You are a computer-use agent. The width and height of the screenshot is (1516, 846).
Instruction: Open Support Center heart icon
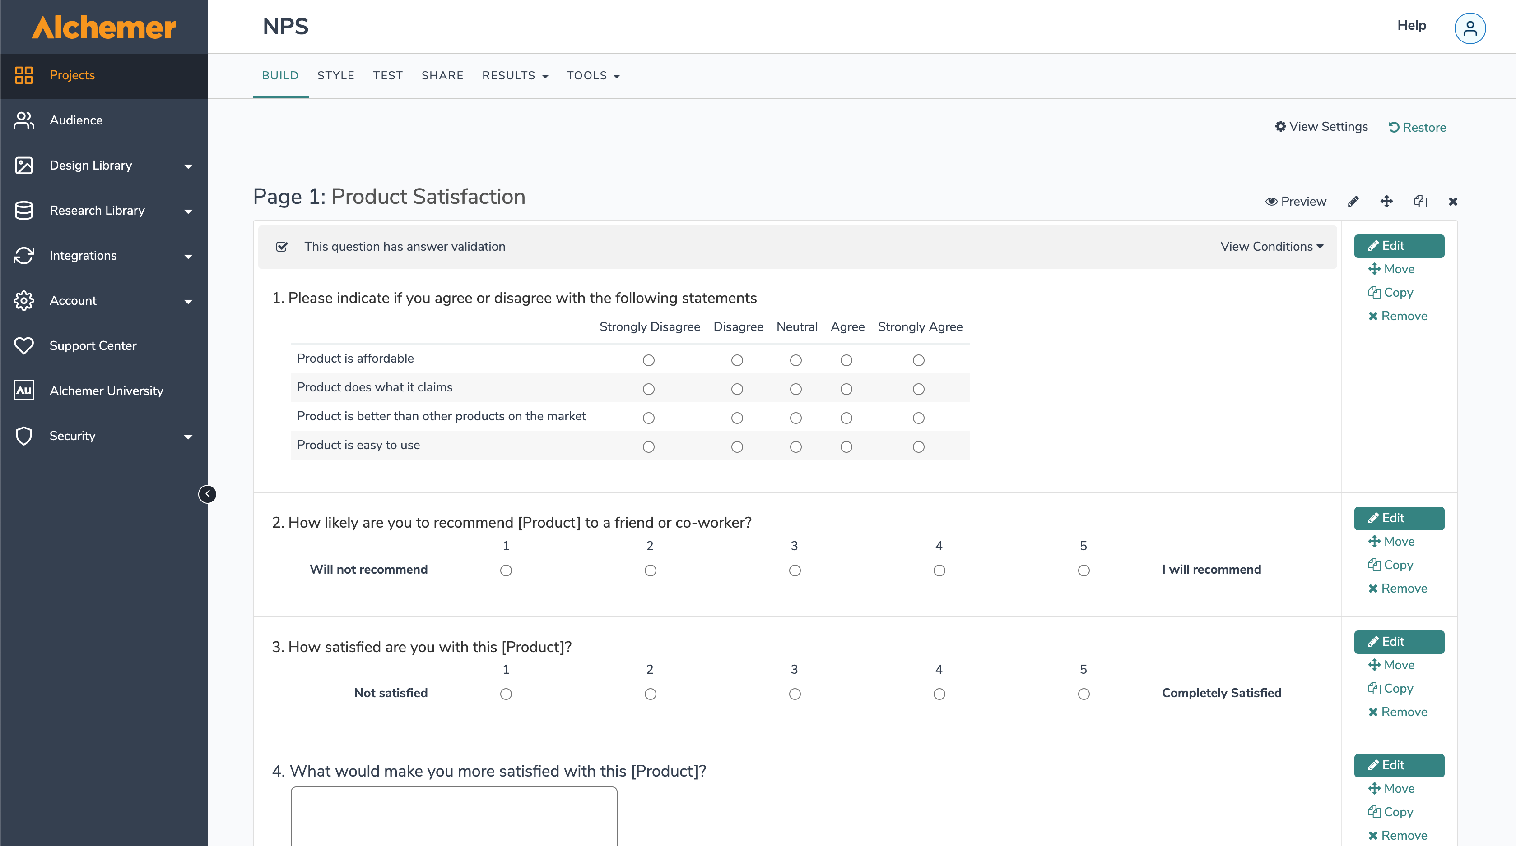[23, 346]
